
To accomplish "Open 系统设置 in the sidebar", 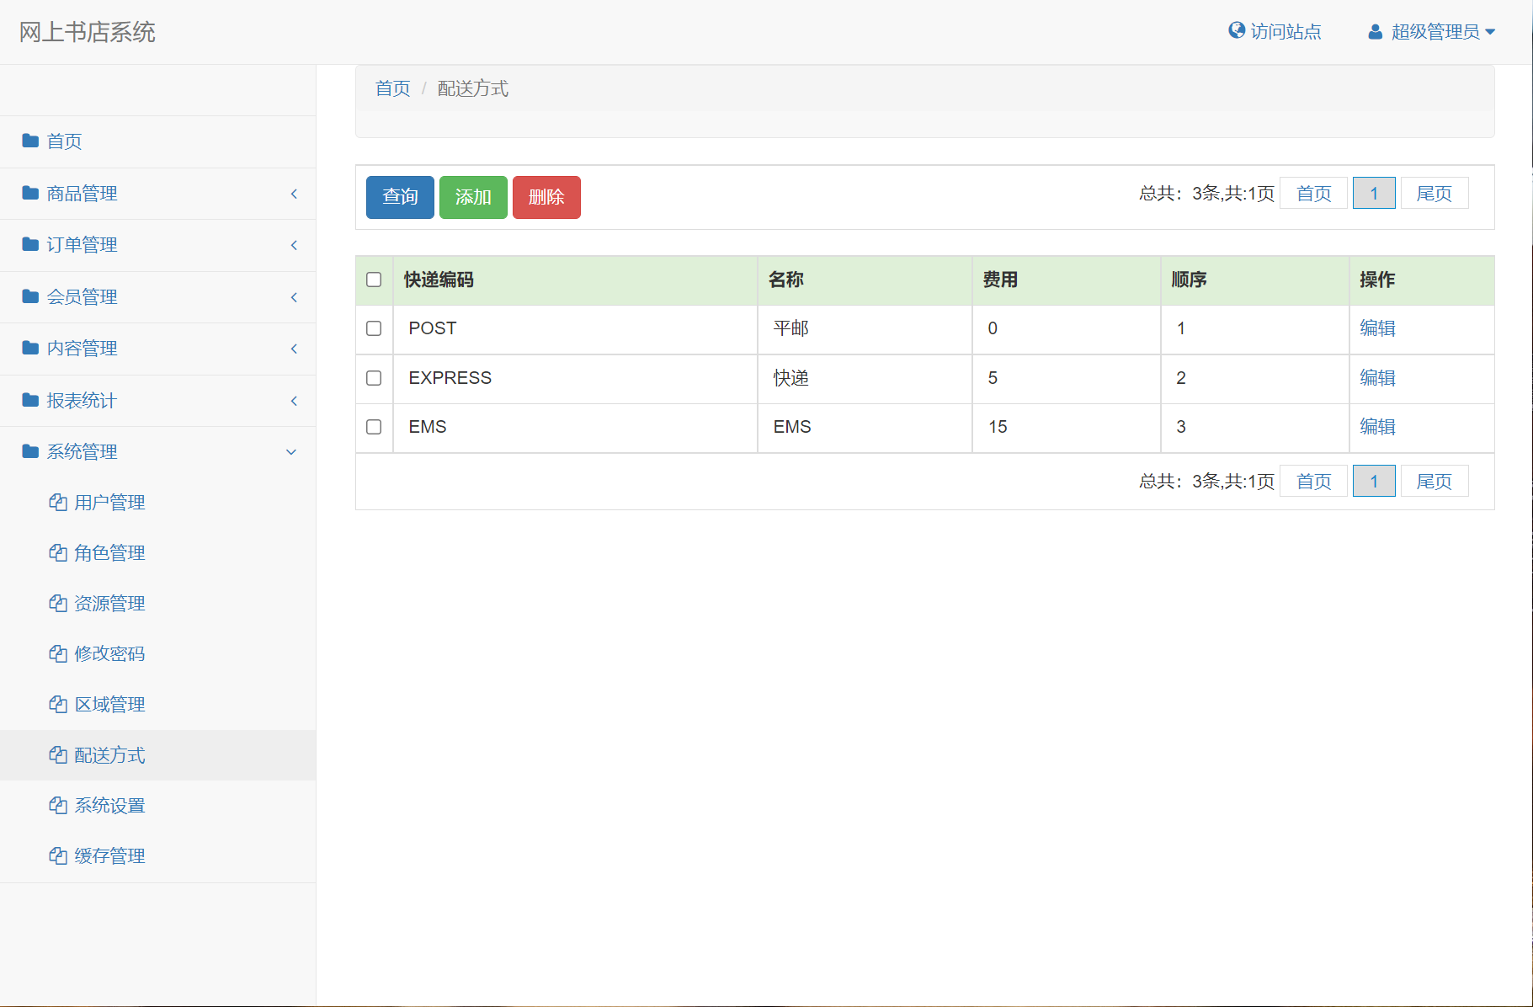I will click(109, 806).
